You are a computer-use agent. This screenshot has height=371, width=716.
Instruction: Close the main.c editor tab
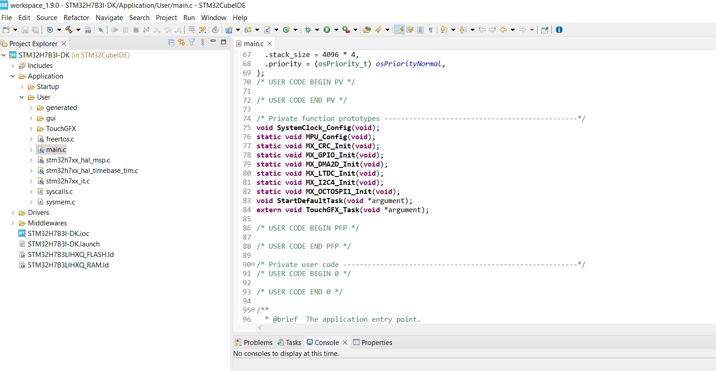pos(270,43)
